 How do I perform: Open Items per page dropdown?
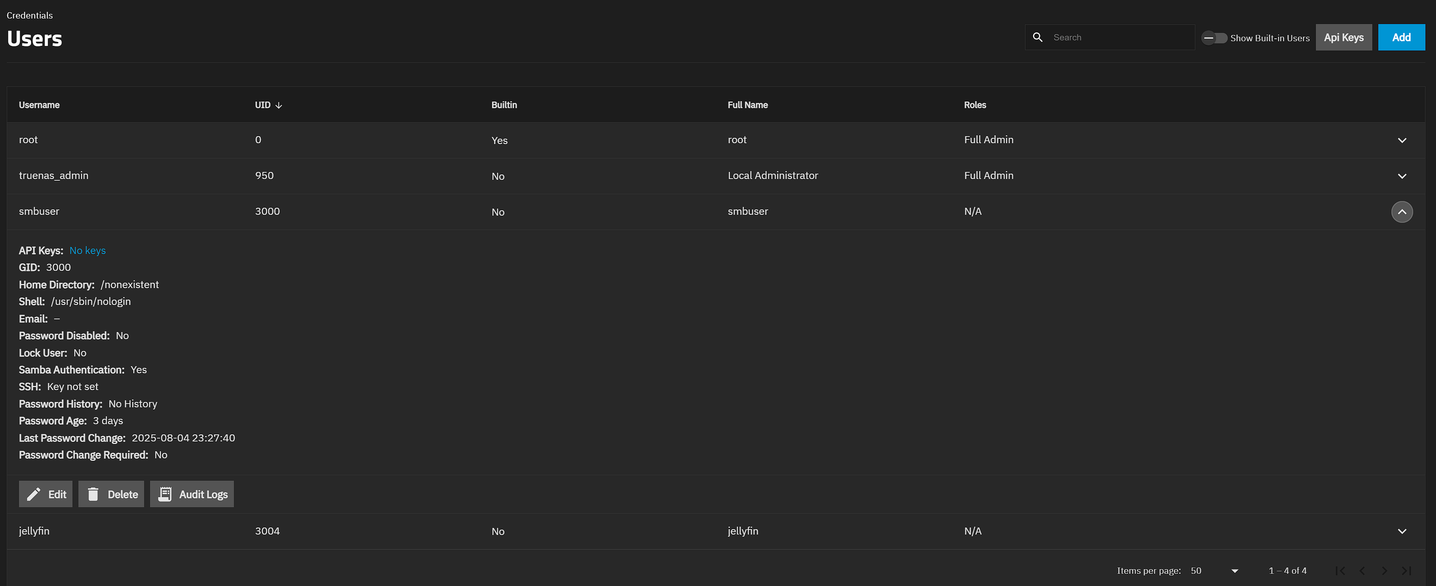(x=1214, y=570)
